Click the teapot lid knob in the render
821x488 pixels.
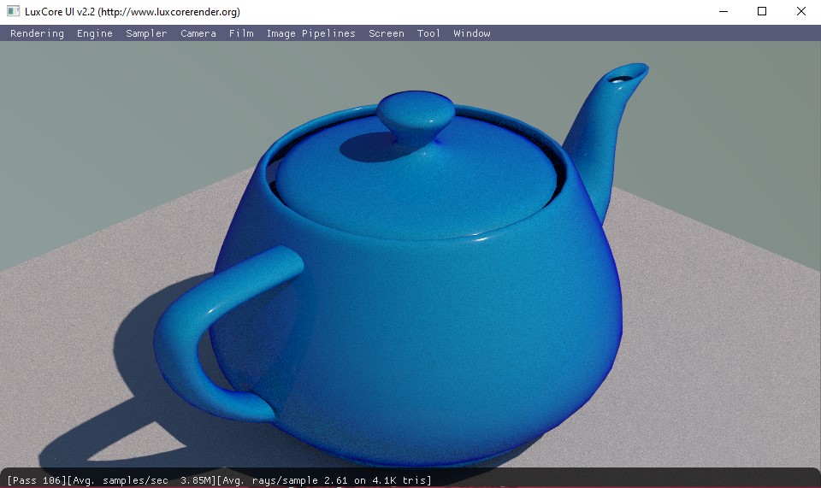(415, 115)
